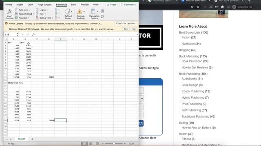The height and width of the screenshot is (146, 261).
Task: Dismiss the Office Update notification icon
Action: pos(7,24)
